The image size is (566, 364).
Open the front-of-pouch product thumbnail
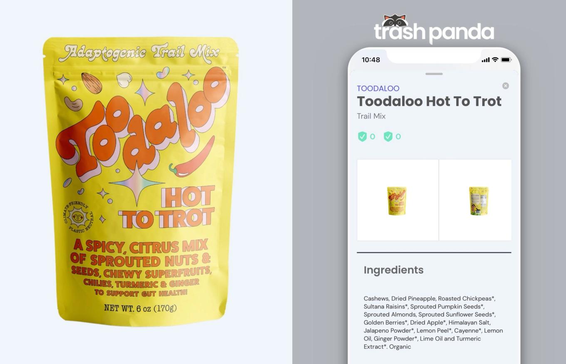coord(397,200)
